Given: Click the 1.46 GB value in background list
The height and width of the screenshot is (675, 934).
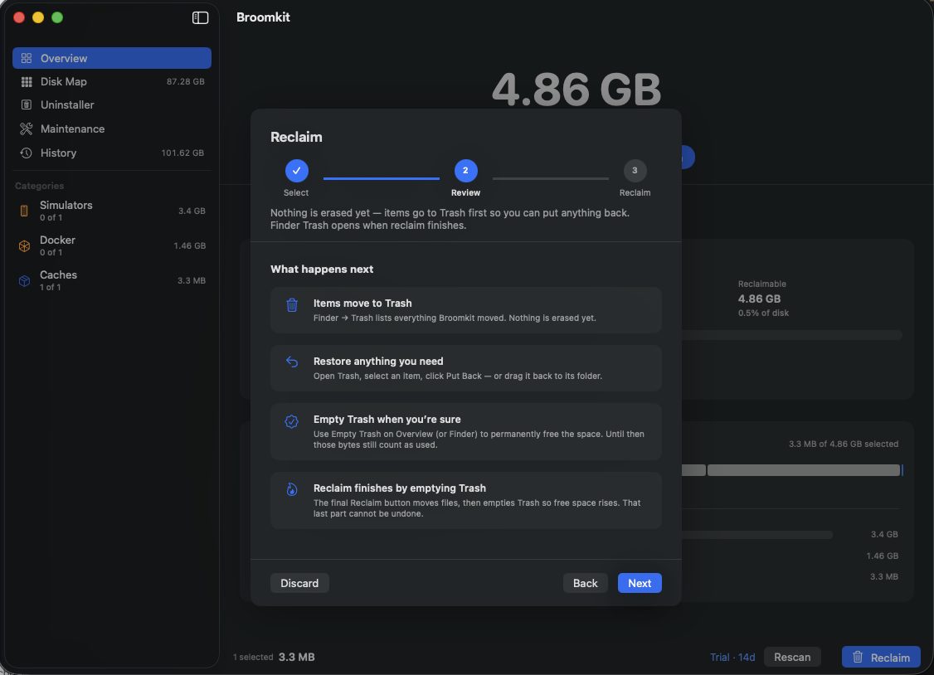Looking at the screenshot, I should [x=883, y=556].
